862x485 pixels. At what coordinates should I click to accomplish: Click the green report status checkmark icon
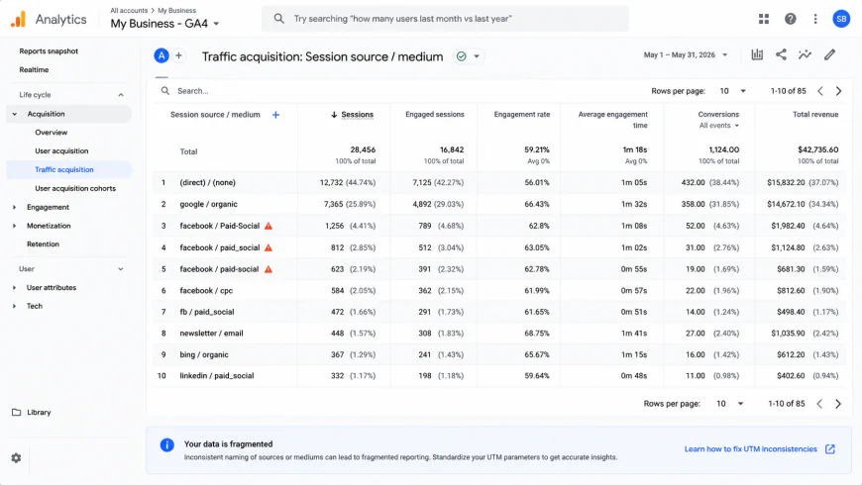coord(462,56)
